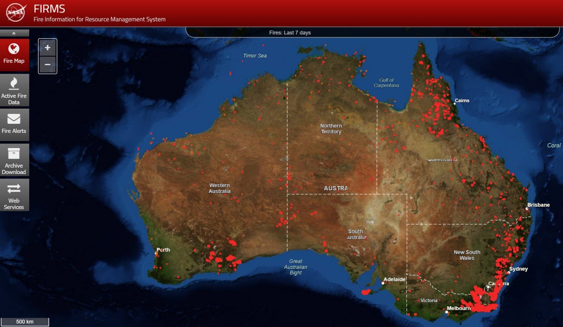The width and height of the screenshot is (563, 327).
Task: Collapse the sidebar with the up chevron
Action: click(x=14, y=33)
